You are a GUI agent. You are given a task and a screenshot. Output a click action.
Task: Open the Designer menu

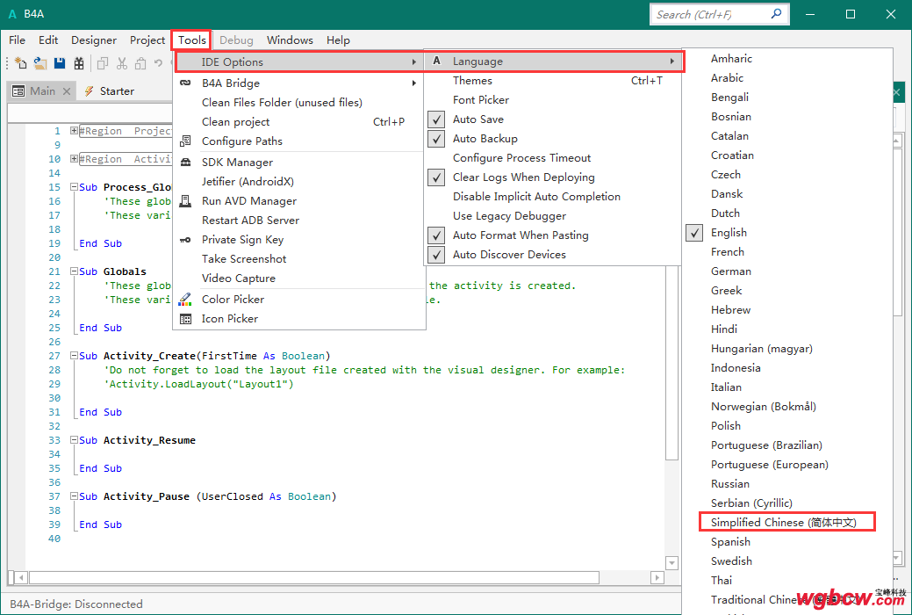pos(94,40)
